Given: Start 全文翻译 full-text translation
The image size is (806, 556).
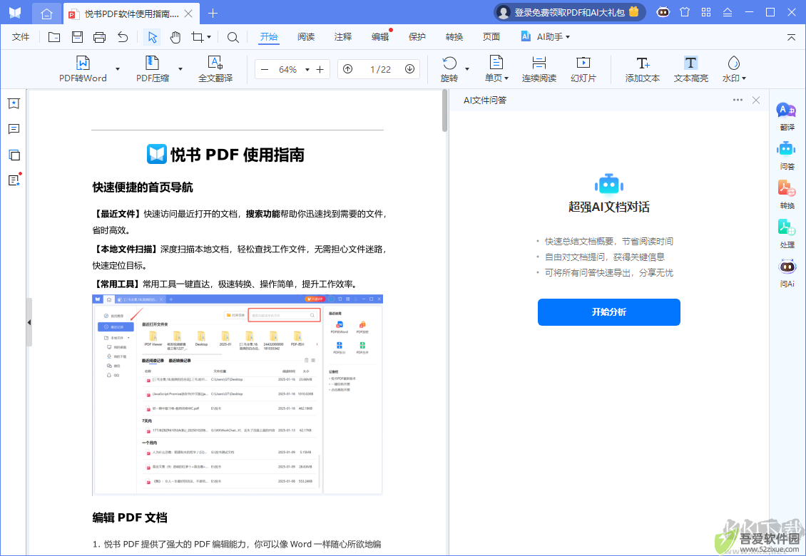Looking at the screenshot, I should 215,69.
